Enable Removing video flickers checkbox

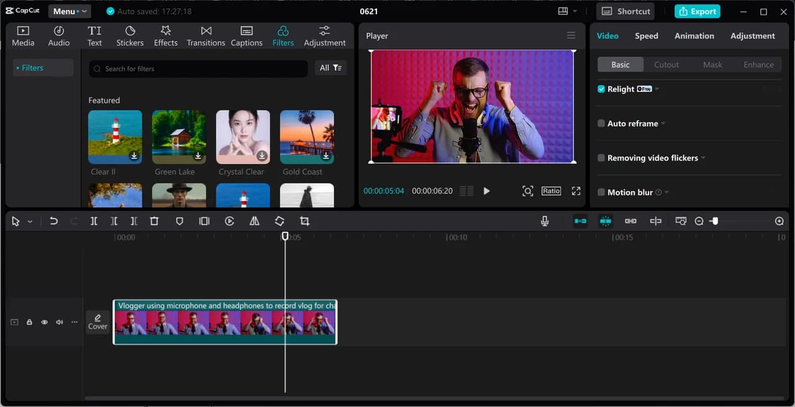click(601, 158)
